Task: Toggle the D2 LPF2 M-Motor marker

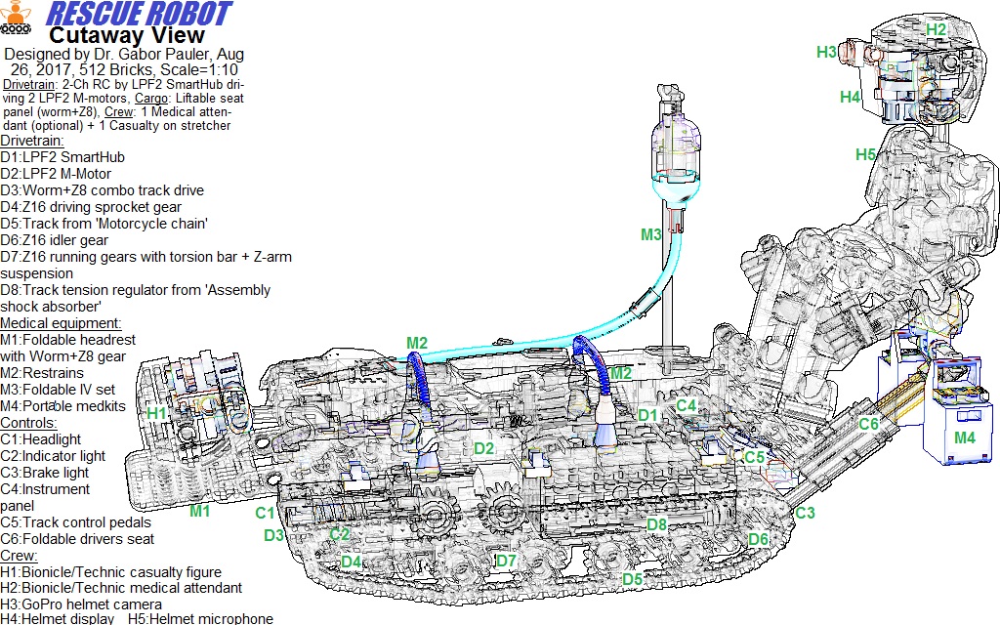Action: pyautogui.click(x=482, y=448)
